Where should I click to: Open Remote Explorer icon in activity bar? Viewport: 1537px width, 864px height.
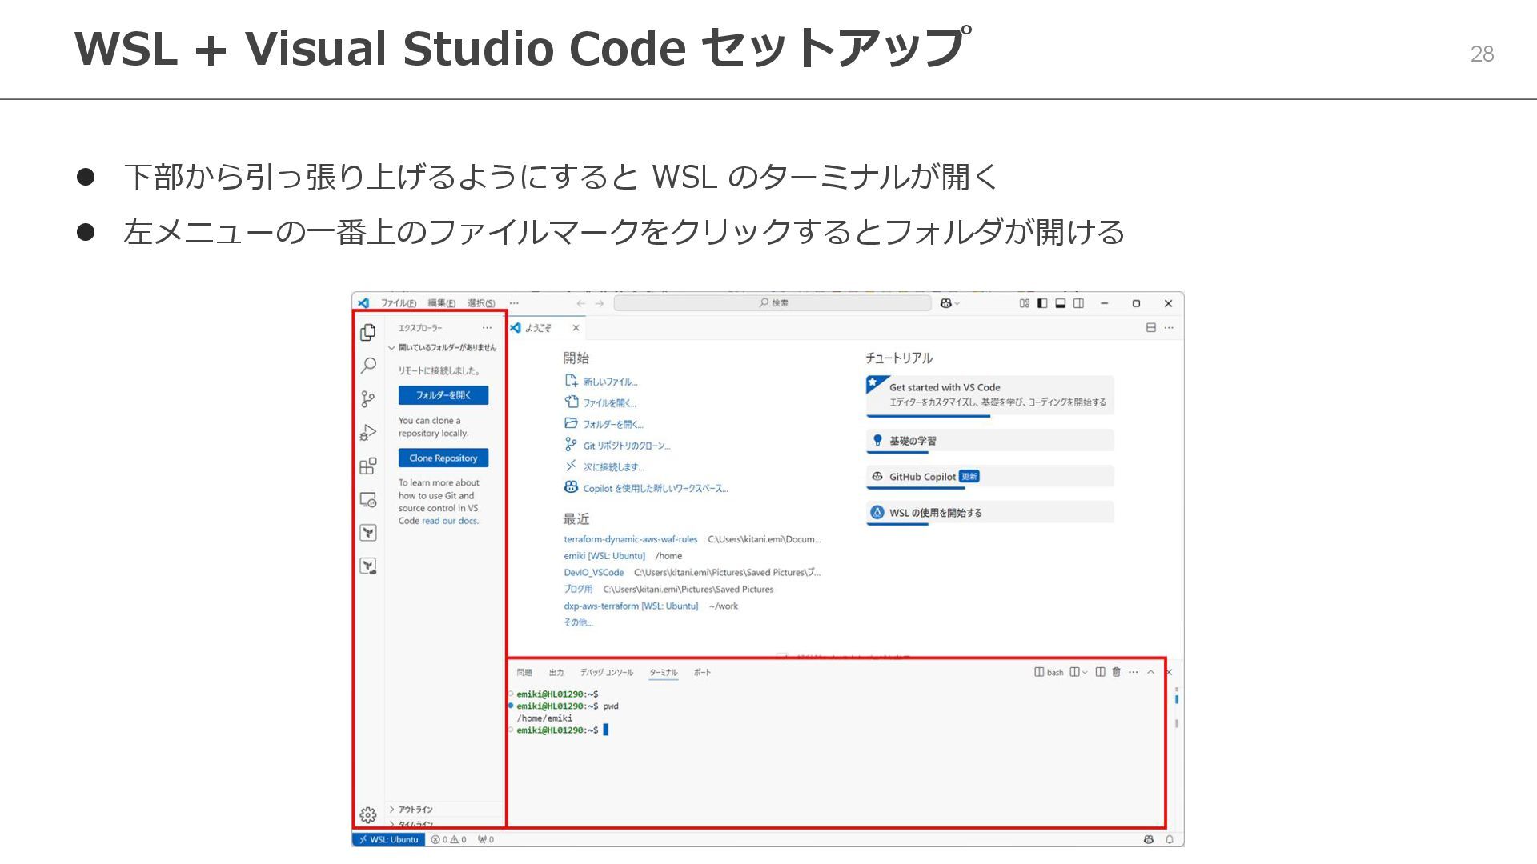(x=368, y=500)
